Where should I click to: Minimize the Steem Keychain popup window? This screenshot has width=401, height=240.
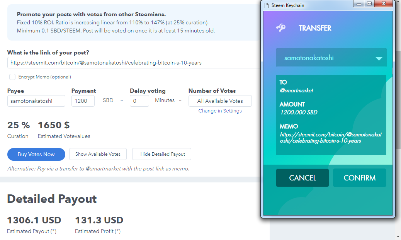coord(360,4)
